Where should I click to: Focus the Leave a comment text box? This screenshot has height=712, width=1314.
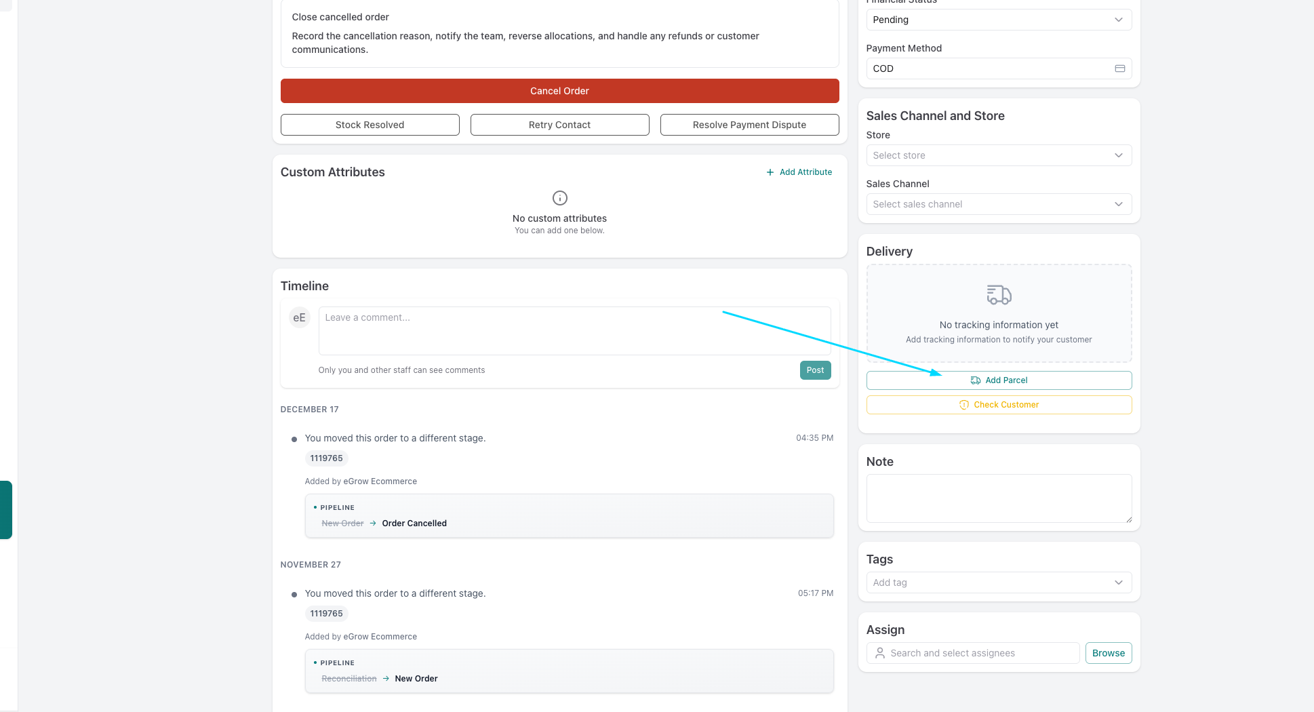click(574, 331)
